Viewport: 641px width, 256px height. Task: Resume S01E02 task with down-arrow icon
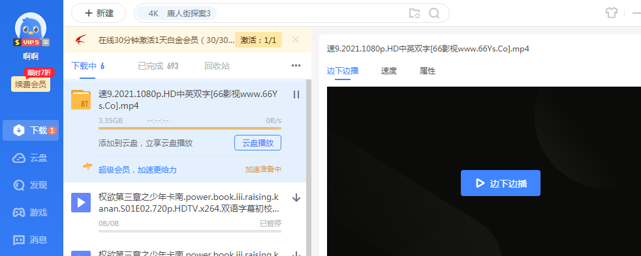coord(296,198)
